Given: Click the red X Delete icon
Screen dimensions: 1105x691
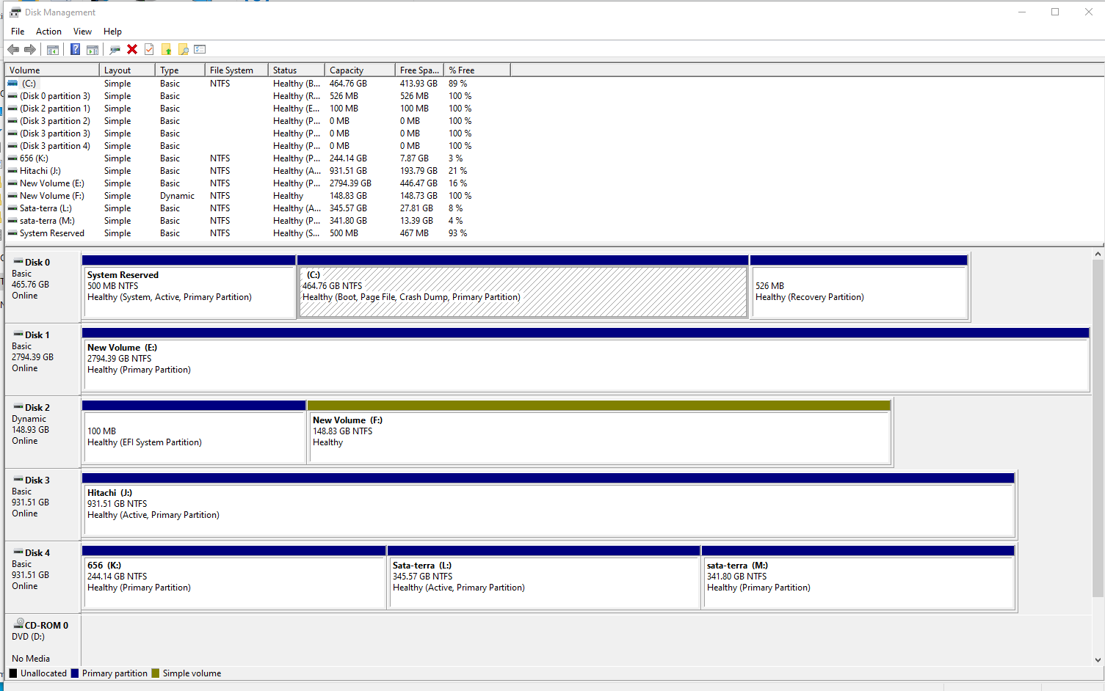Looking at the screenshot, I should [x=132, y=49].
